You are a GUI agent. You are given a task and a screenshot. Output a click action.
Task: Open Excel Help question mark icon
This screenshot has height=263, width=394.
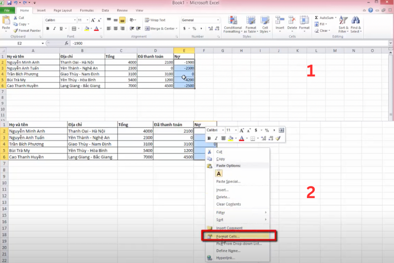370,10
